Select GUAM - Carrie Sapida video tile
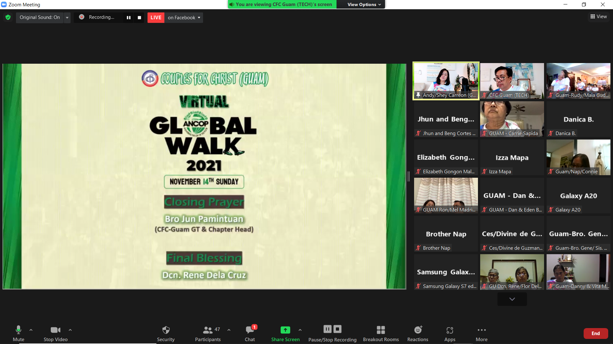The width and height of the screenshot is (613, 344). 512,119
